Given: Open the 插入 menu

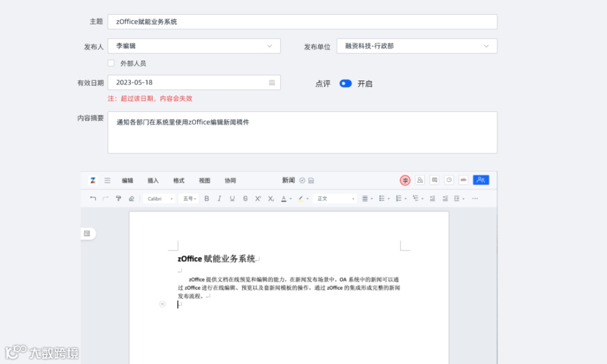Looking at the screenshot, I should point(153,181).
